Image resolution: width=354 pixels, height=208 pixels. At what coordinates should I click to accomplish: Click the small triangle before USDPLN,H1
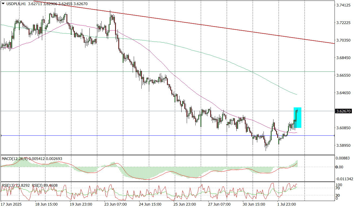(x=3, y=4)
